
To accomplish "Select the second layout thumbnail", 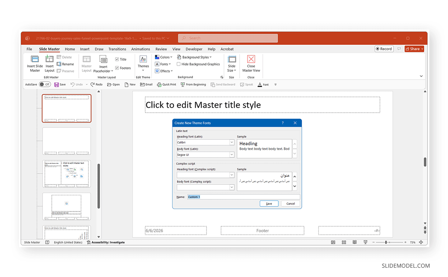I will [66, 141].
